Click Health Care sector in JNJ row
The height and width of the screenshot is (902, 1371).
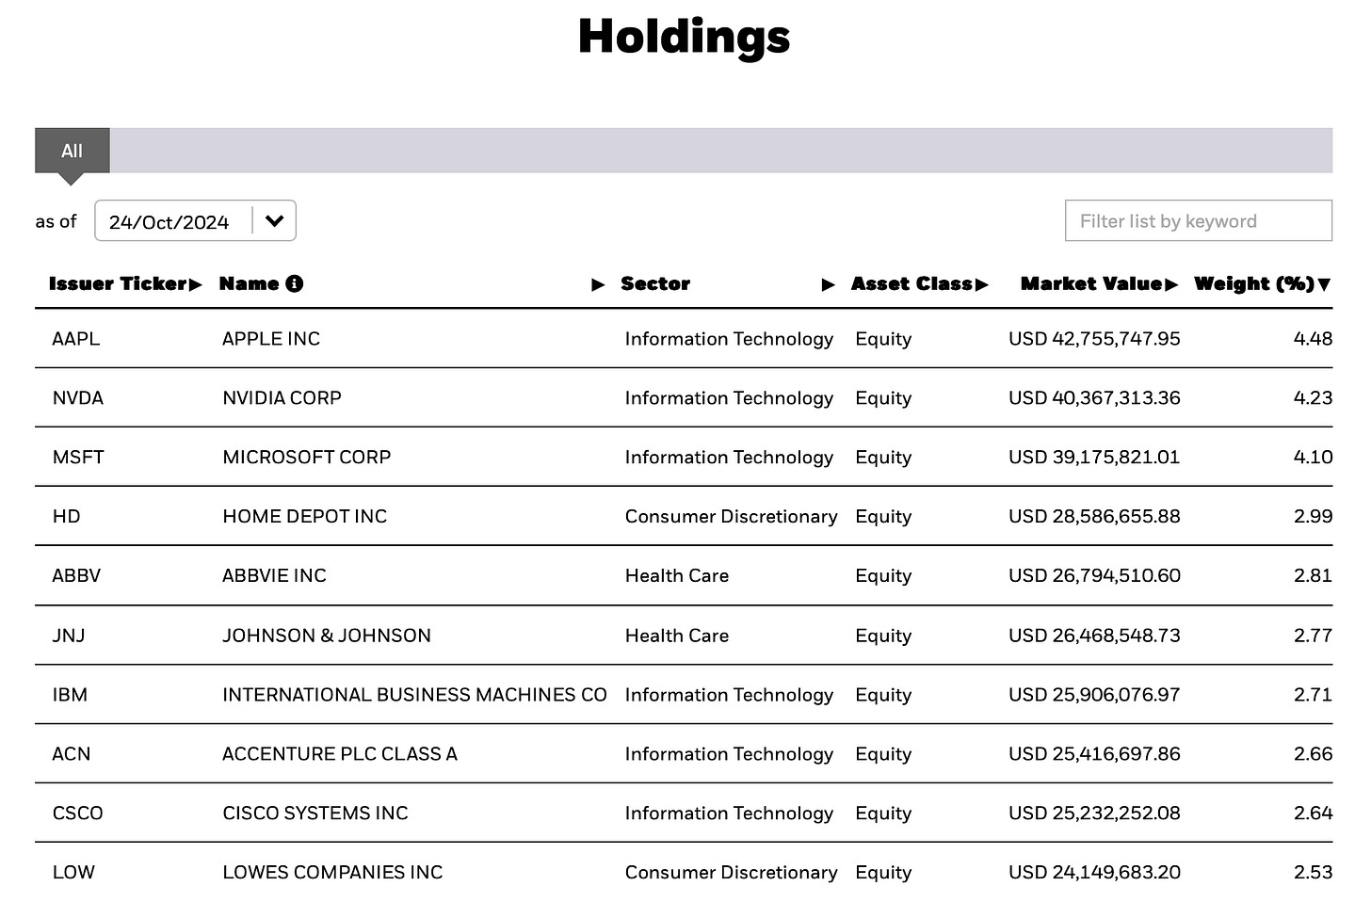(x=677, y=636)
